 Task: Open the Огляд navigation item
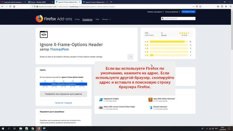pos(77,19)
